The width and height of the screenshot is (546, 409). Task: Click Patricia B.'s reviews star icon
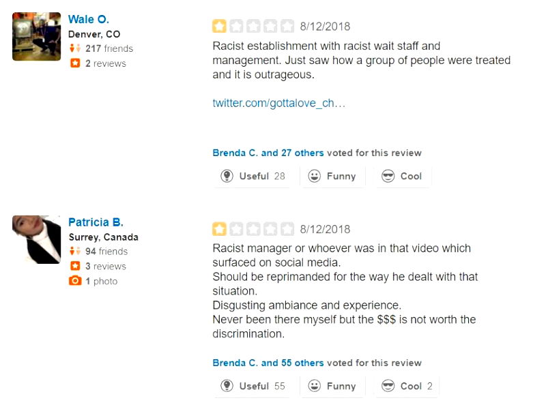point(75,267)
